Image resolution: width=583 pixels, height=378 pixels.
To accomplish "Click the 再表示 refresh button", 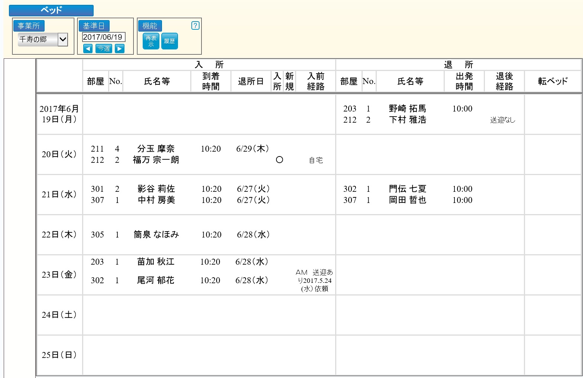I will [x=151, y=41].
